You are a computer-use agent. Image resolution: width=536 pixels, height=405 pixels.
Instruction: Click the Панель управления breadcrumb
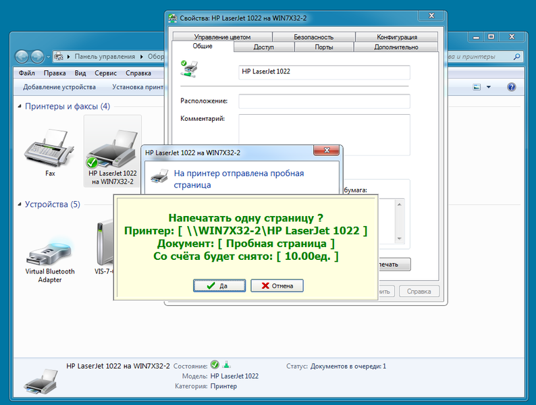(105, 57)
